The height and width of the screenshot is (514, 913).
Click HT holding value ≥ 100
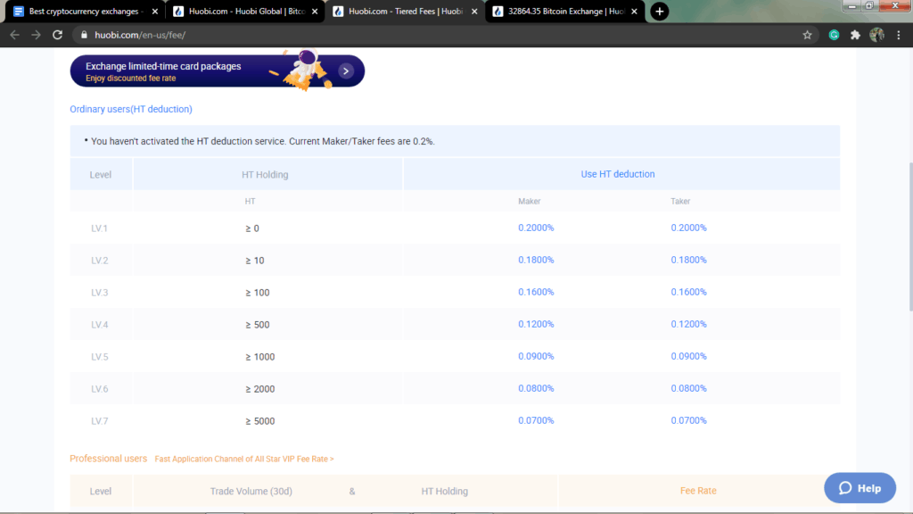(x=257, y=293)
